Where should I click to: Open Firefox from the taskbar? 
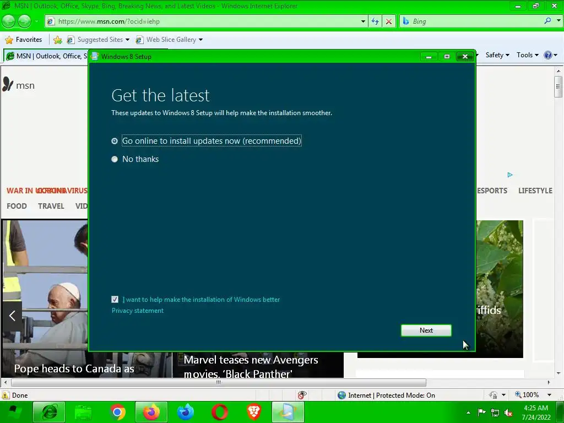tap(151, 412)
